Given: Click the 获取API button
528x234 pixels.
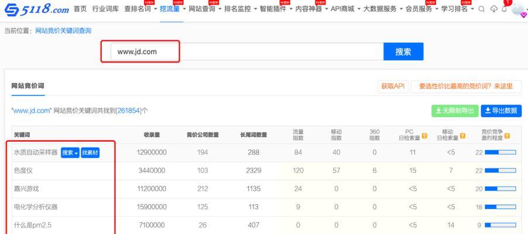Looking at the screenshot, I should (x=393, y=86).
